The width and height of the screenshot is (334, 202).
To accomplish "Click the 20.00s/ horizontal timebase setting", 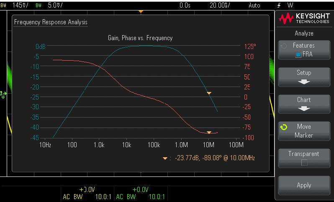I will pyautogui.click(x=220, y=5).
